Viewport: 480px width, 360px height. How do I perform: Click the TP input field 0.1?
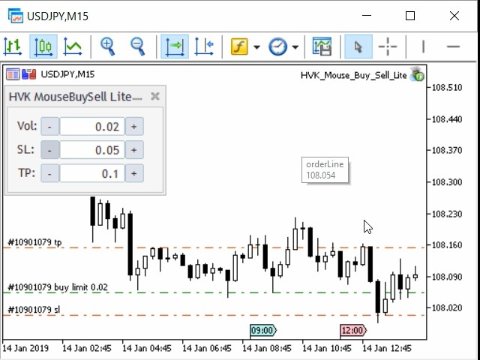point(92,173)
